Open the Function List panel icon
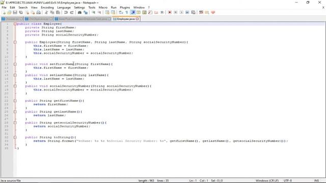 (x=150, y=12)
